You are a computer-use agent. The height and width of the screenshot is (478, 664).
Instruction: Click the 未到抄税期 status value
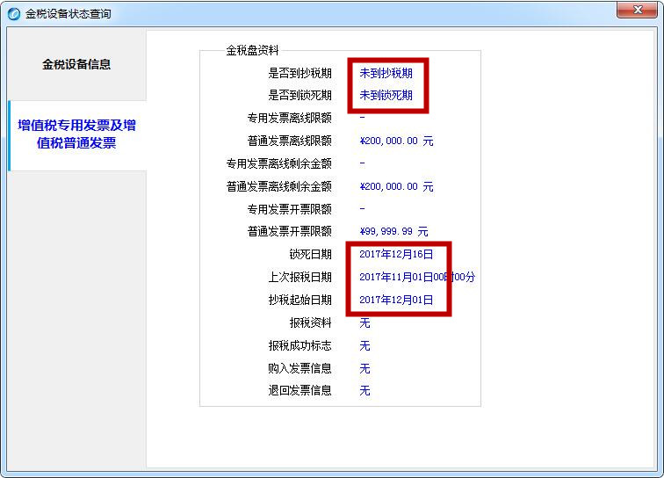click(386, 73)
